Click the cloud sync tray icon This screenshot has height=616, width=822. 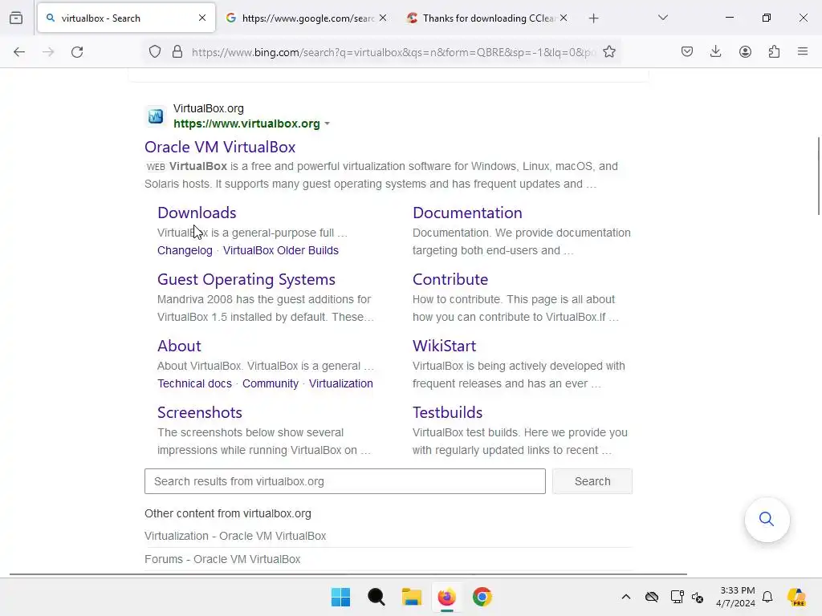click(652, 597)
